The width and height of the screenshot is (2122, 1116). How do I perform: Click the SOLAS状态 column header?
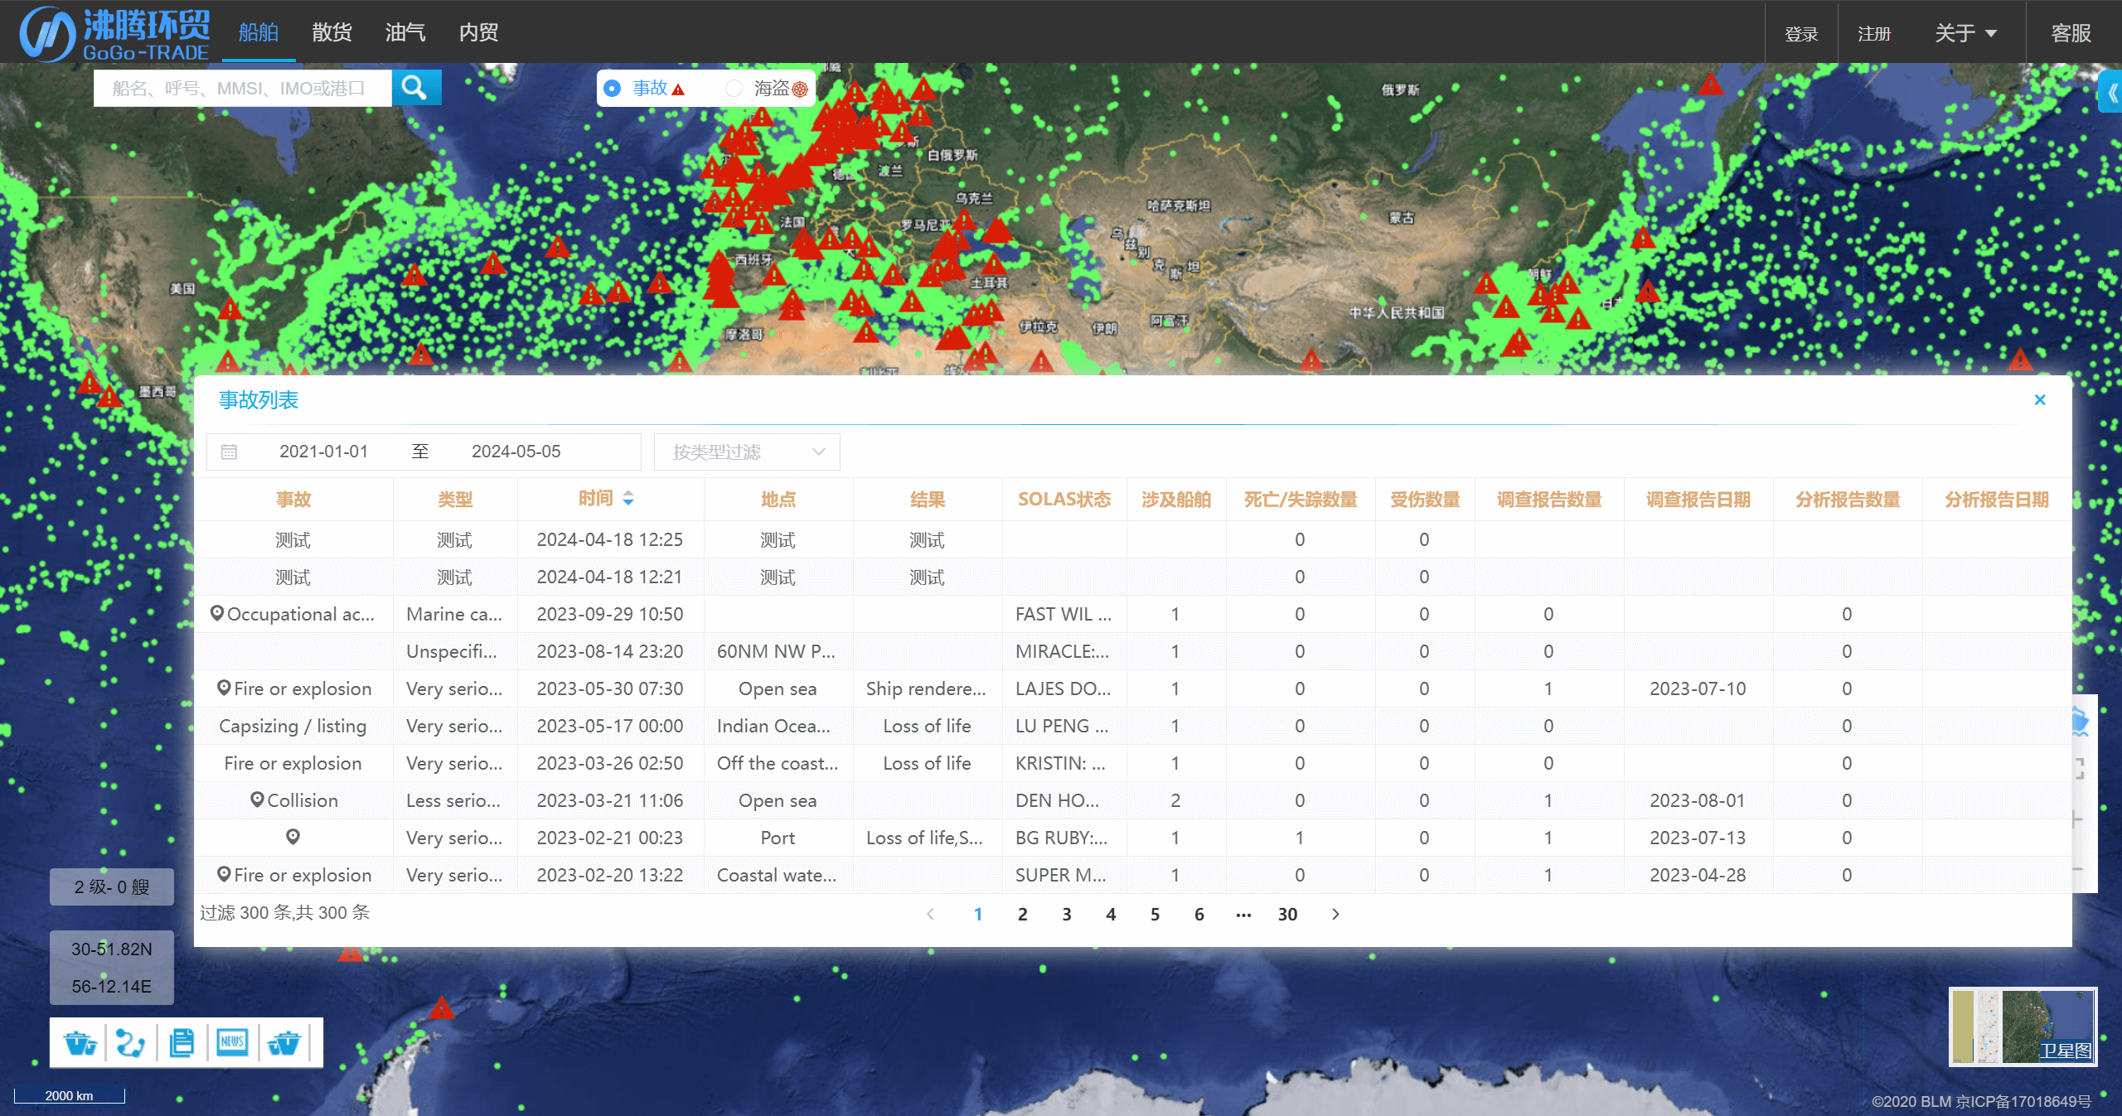click(x=1063, y=499)
